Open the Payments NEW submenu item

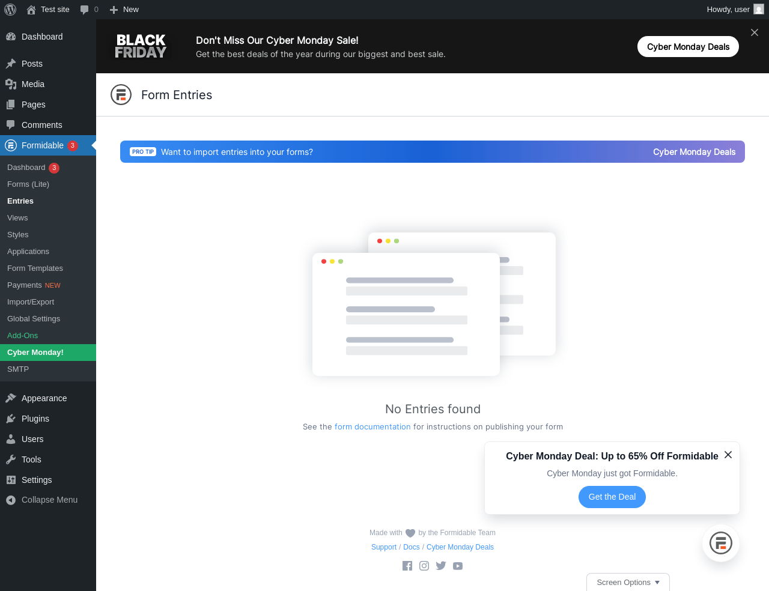pos(48,285)
